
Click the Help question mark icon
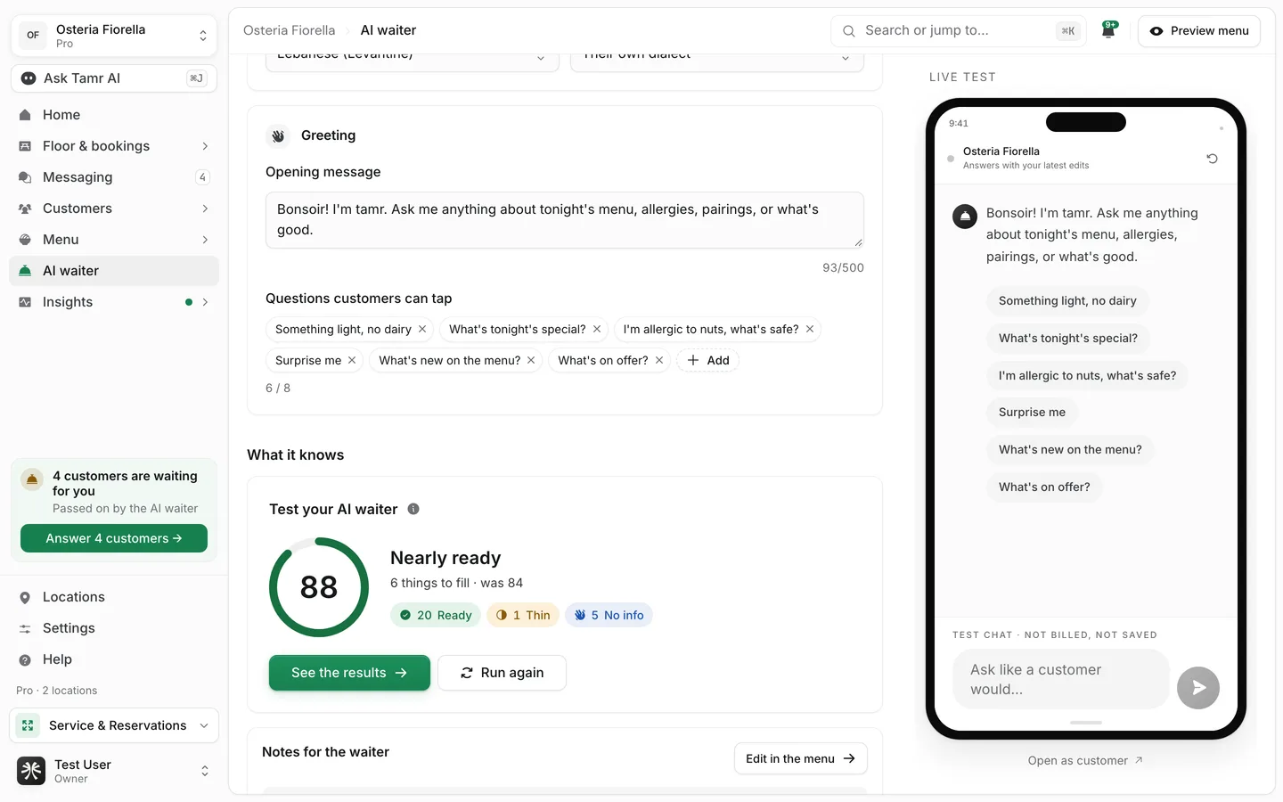(25, 660)
